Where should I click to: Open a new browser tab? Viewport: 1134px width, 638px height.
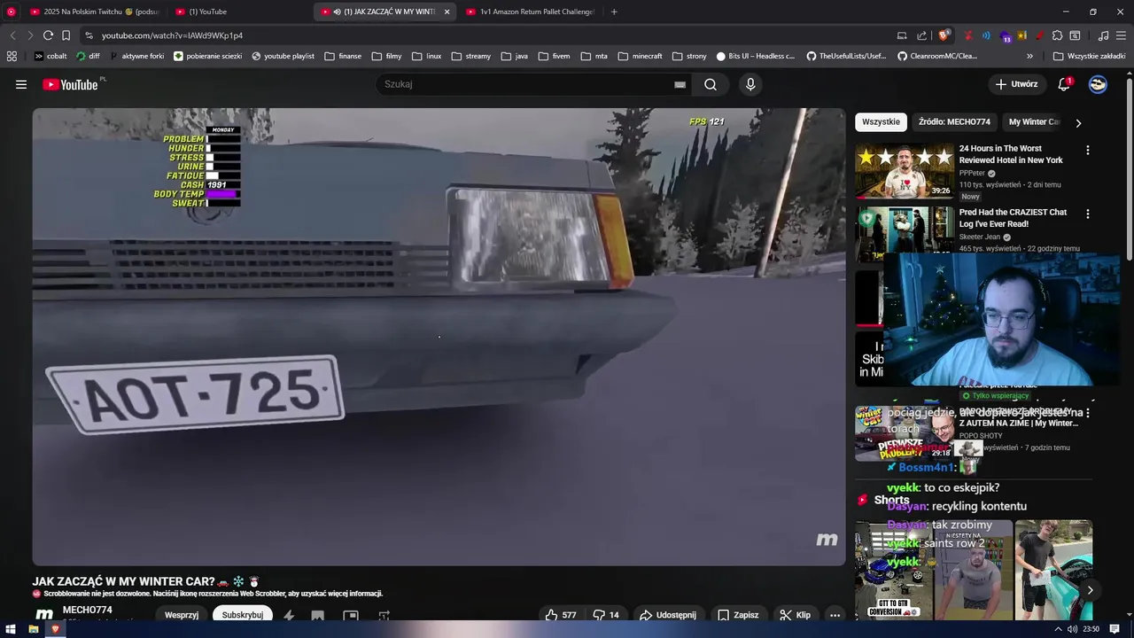tap(614, 12)
